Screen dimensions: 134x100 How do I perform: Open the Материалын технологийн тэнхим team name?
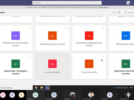point(16,44)
